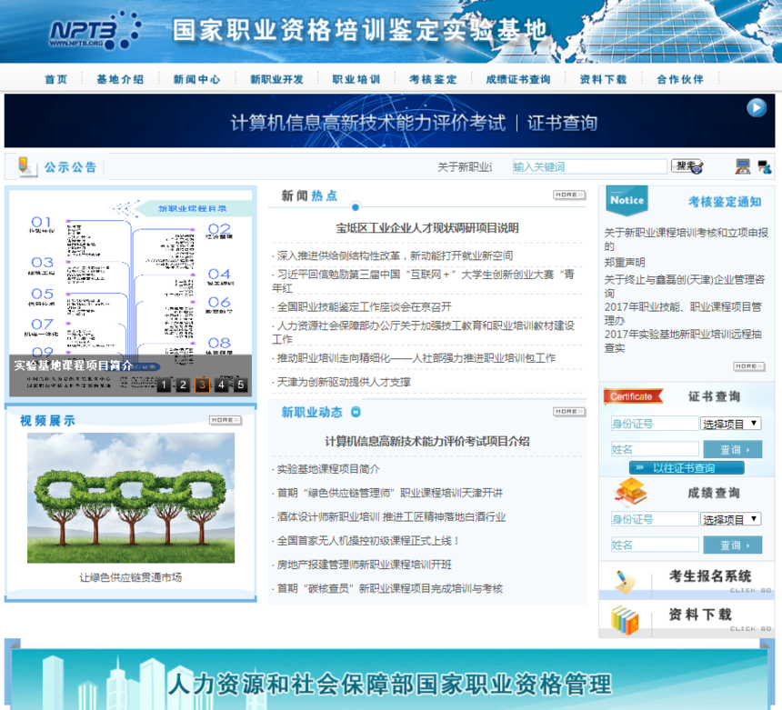
Task: Open 新闻中心 navigation item
Action: (196, 79)
